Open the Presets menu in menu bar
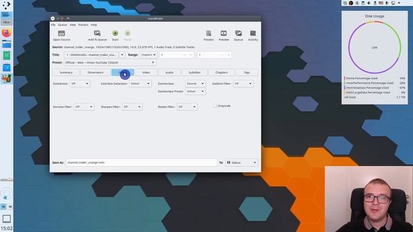 click(x=83, y=24)
